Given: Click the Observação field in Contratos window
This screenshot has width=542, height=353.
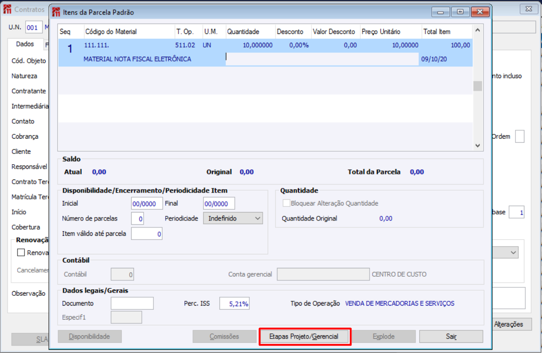Looking at the screenshot, I should tap(509, 298).
